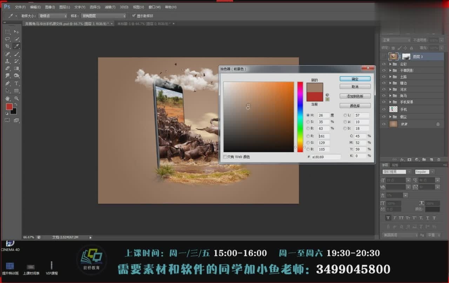Toggle underline style in Character panel
Screen dimensions: 449x283
click(428, 218)
